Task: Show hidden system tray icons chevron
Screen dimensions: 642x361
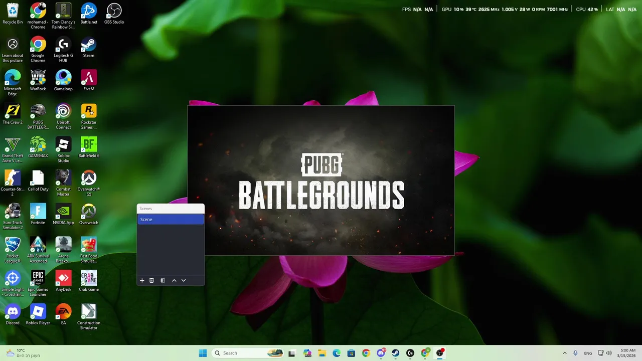Action: click(x=564, y=353)
